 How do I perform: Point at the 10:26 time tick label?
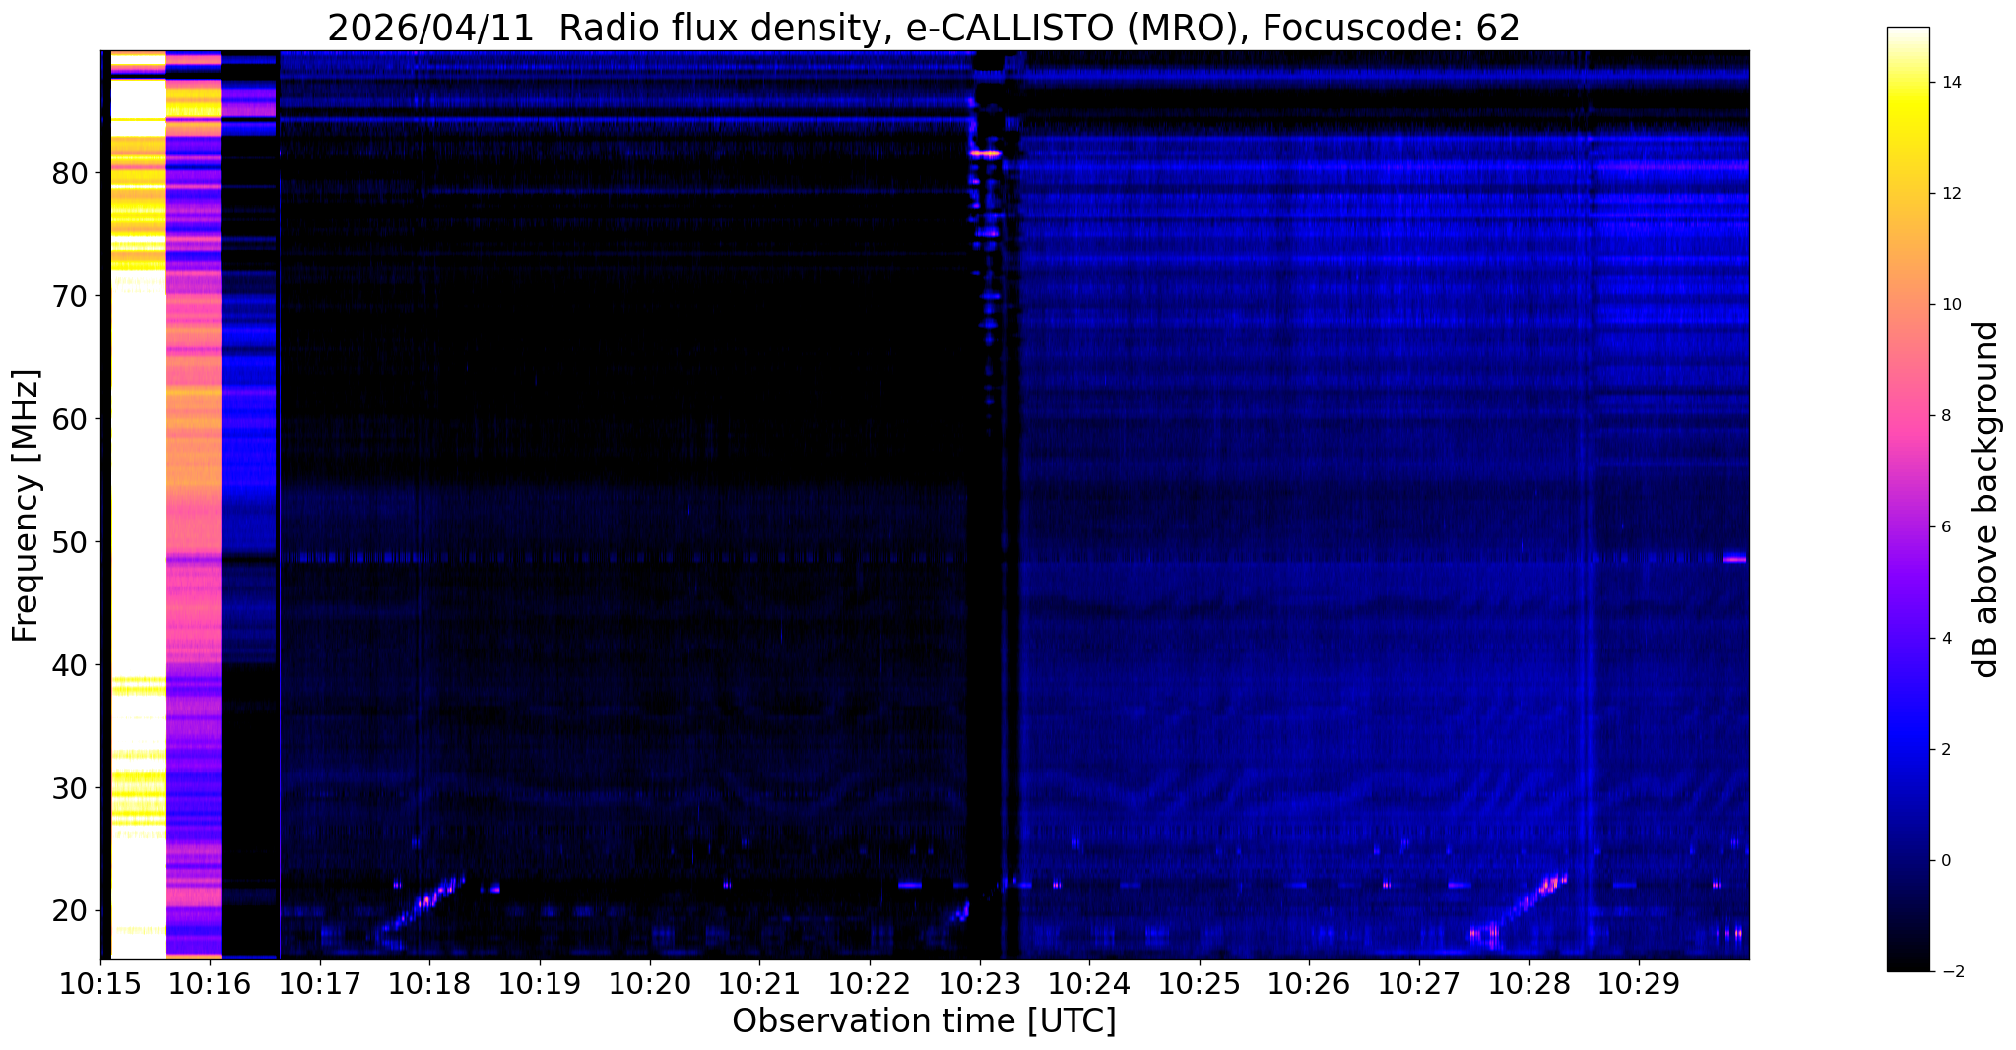pos(1309,984)
